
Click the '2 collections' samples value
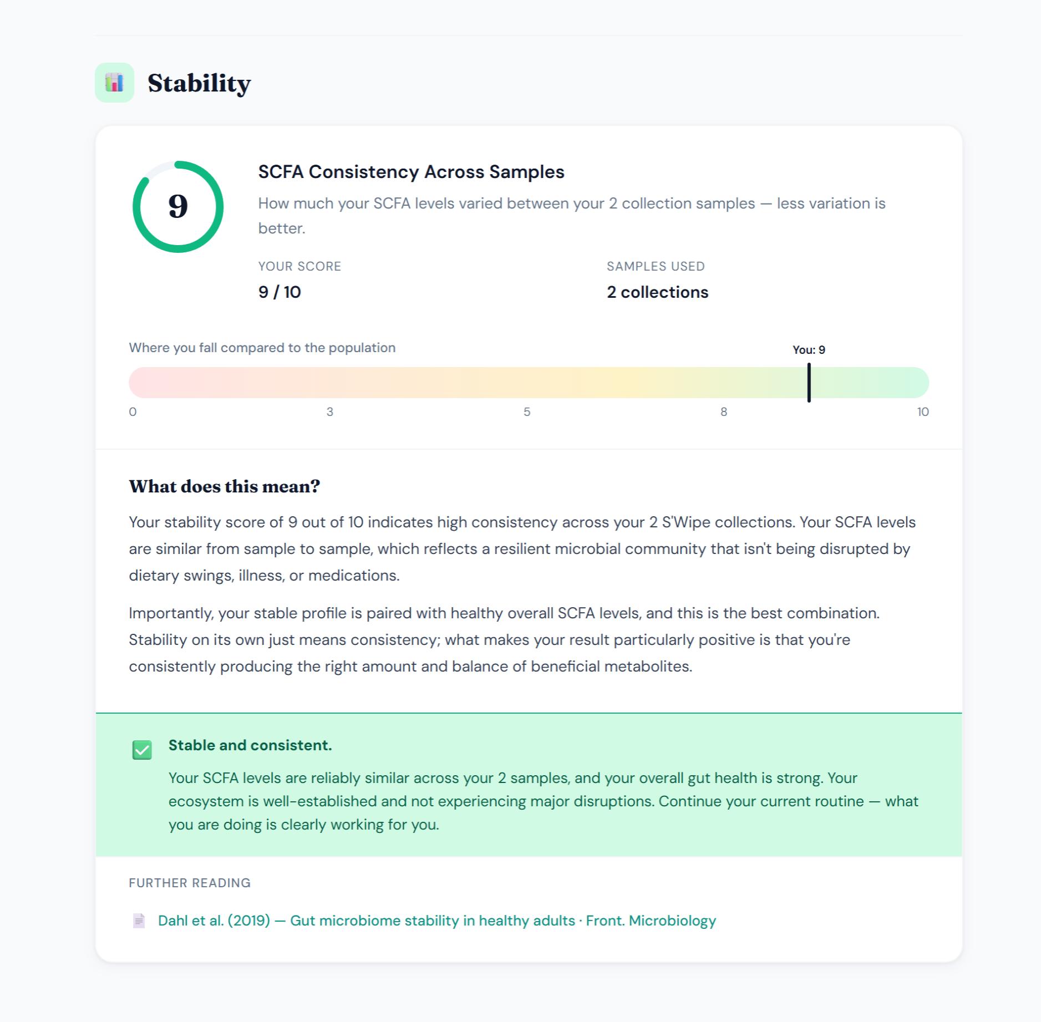[657, 292]
